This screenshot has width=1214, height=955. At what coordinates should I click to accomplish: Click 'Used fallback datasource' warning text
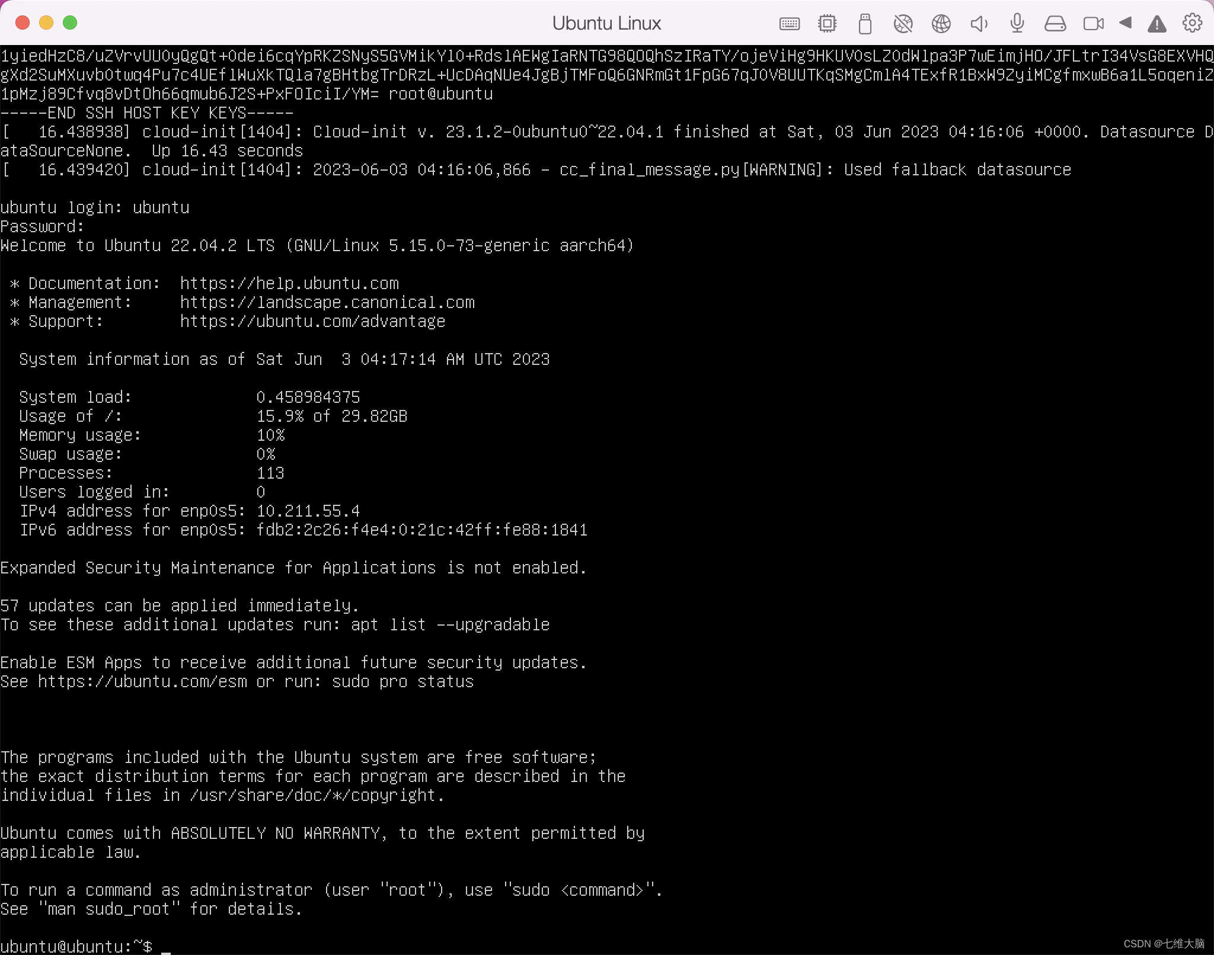[958, 169]
